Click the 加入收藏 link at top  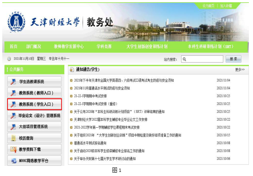pyautogui.click(x=226, y=6)
